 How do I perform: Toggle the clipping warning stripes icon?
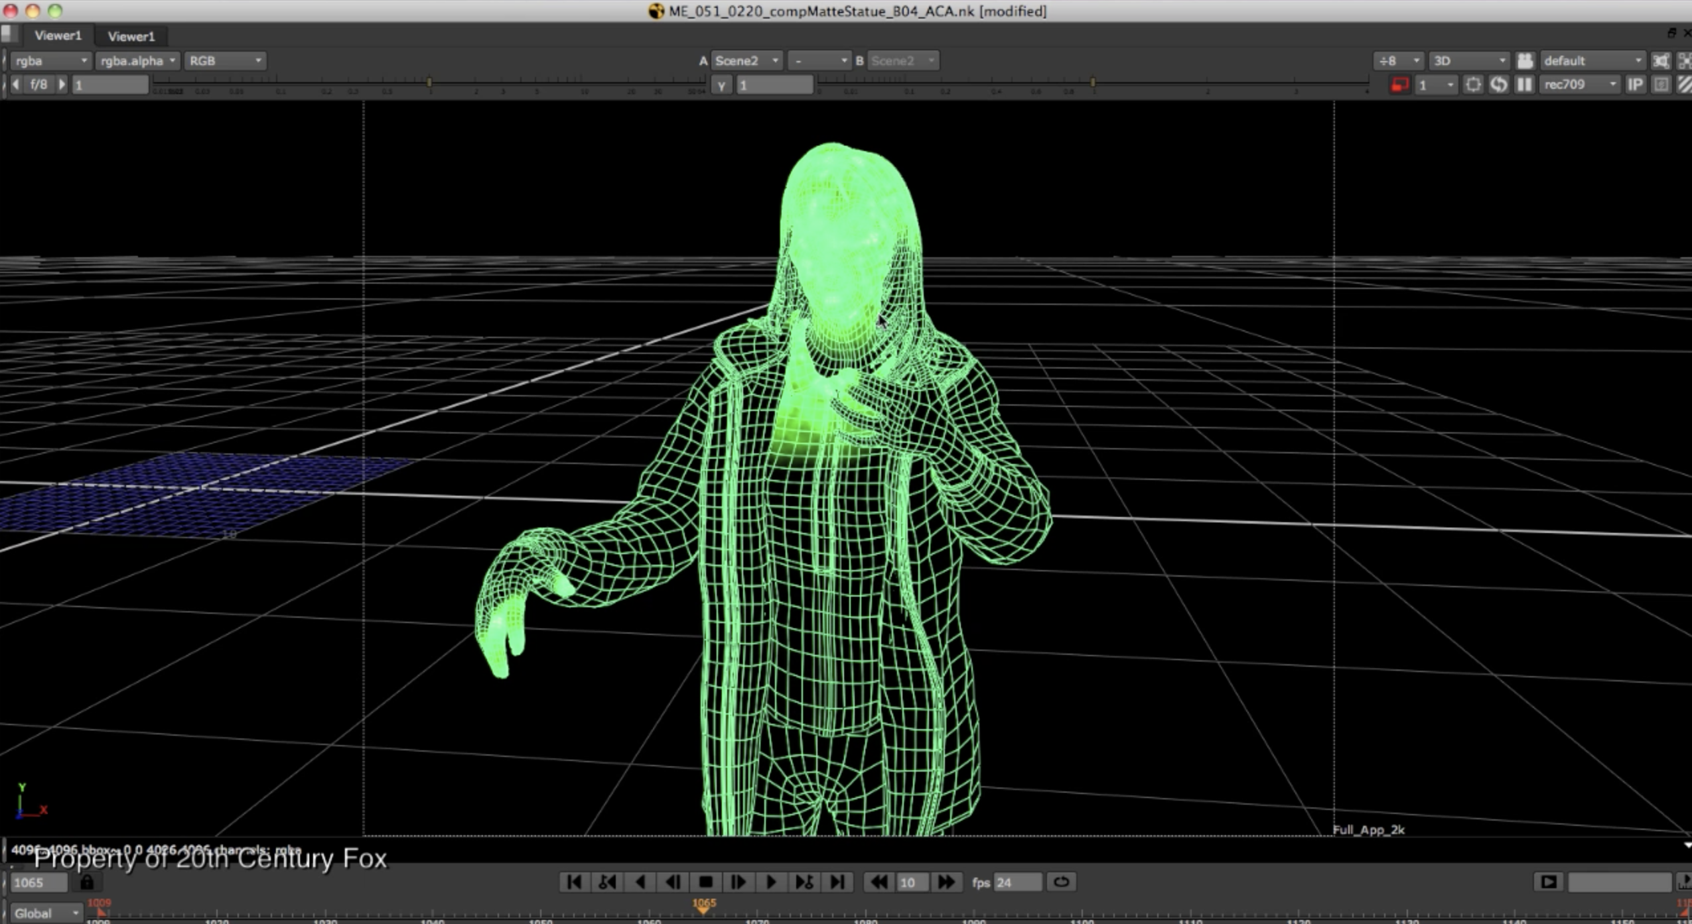point(1684,85)
